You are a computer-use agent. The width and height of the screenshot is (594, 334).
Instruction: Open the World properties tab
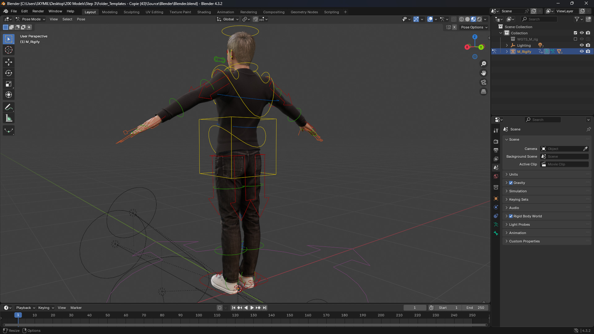[x=496, y=176]
